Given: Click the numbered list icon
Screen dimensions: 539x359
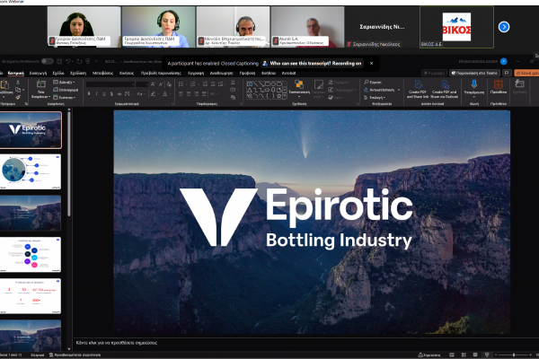Looking at the screenshot, I should click(x=193, y=83).
